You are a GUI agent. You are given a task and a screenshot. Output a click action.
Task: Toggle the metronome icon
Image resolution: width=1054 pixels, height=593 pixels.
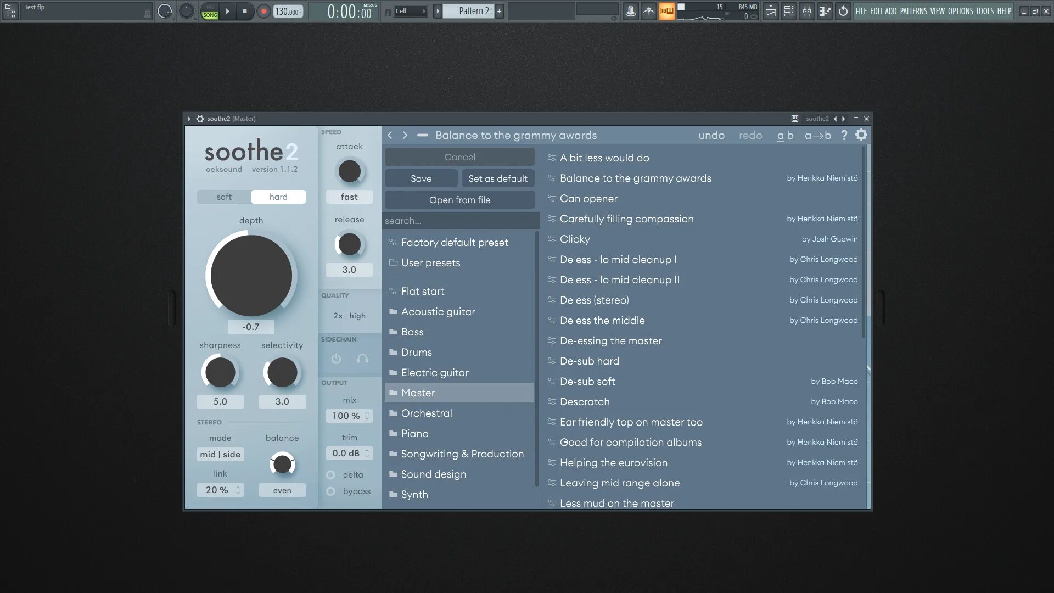point(631,11)
